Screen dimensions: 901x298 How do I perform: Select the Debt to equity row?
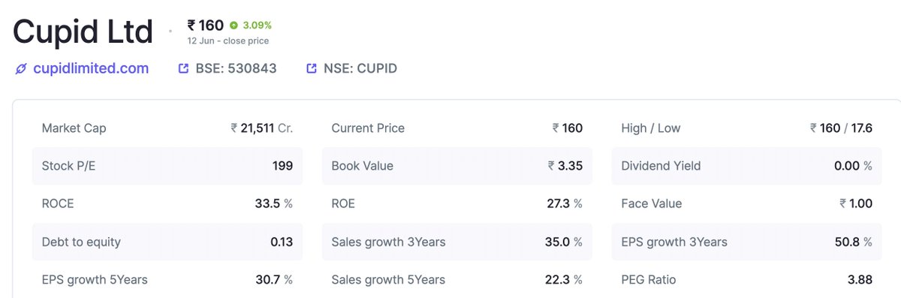[167, 242]
